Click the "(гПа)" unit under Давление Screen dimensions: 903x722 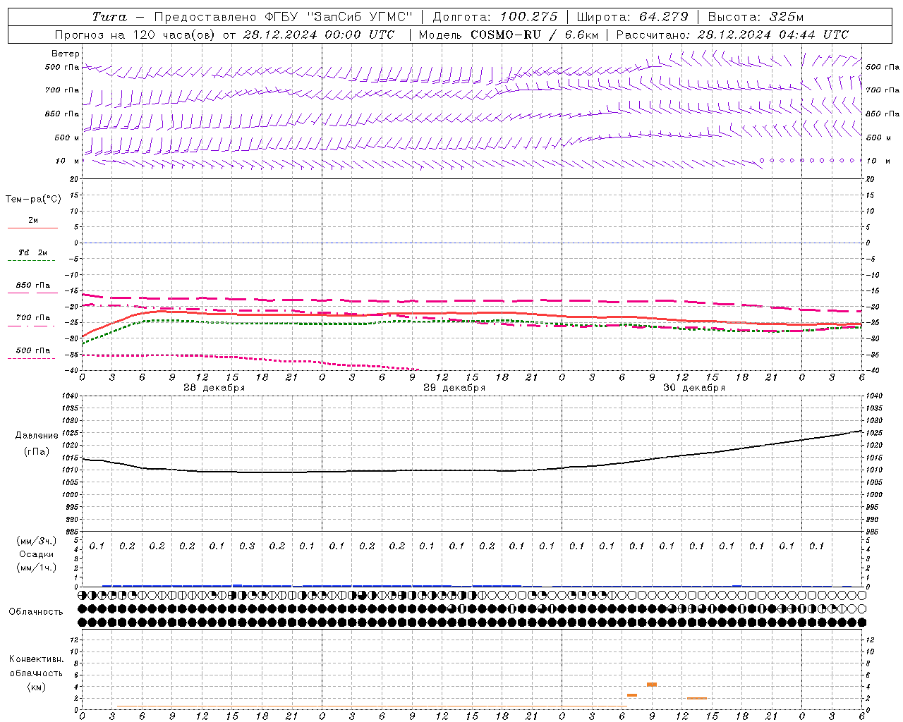tap(37, 451)
